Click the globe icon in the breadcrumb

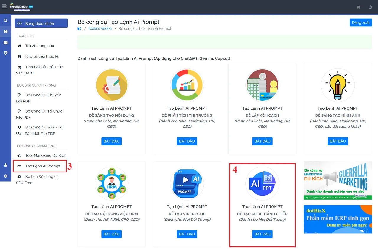(79, 28)
